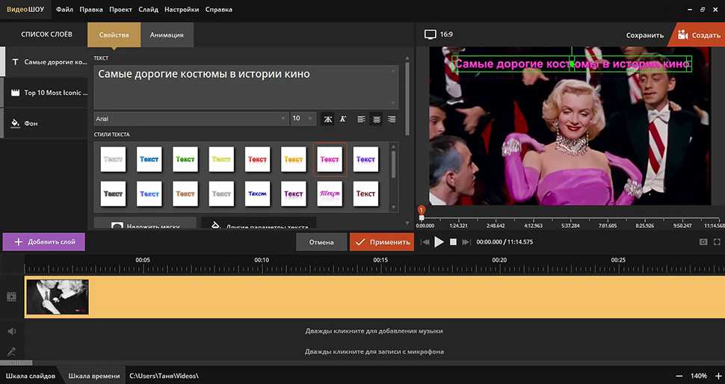The image size is (725, 384).
Task: Enable right text alignment
Action: [392, 119]
